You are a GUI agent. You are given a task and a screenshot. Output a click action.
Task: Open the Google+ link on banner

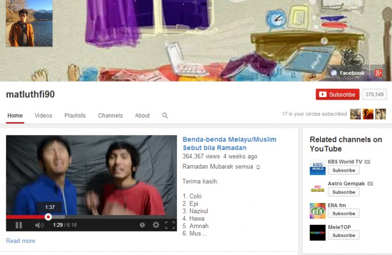pyautogui.click(x=378, y=73)
